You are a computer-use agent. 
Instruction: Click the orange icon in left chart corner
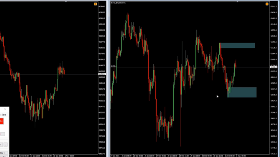tap(95, 4)
